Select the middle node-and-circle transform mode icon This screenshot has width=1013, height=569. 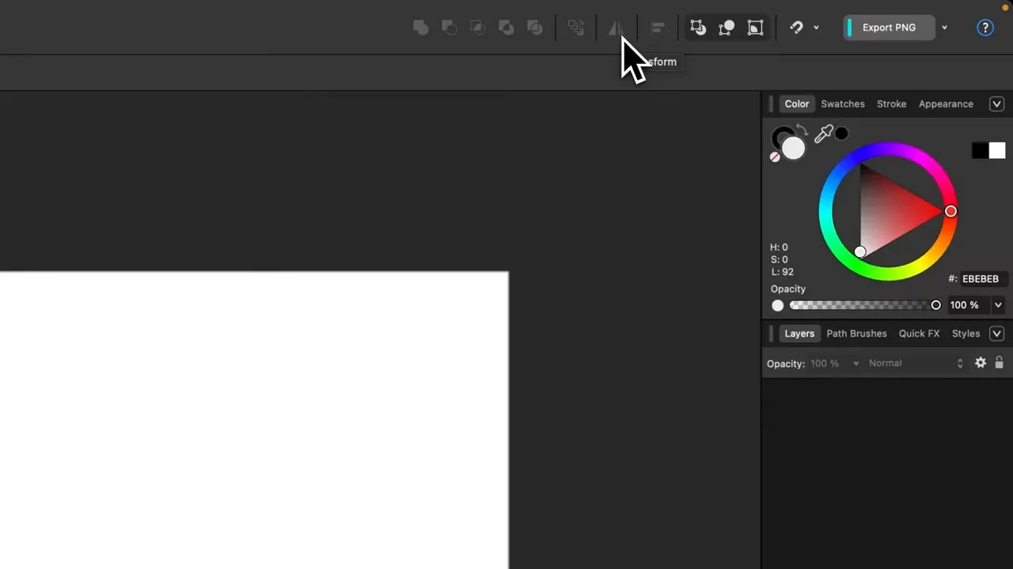(727, 28)
